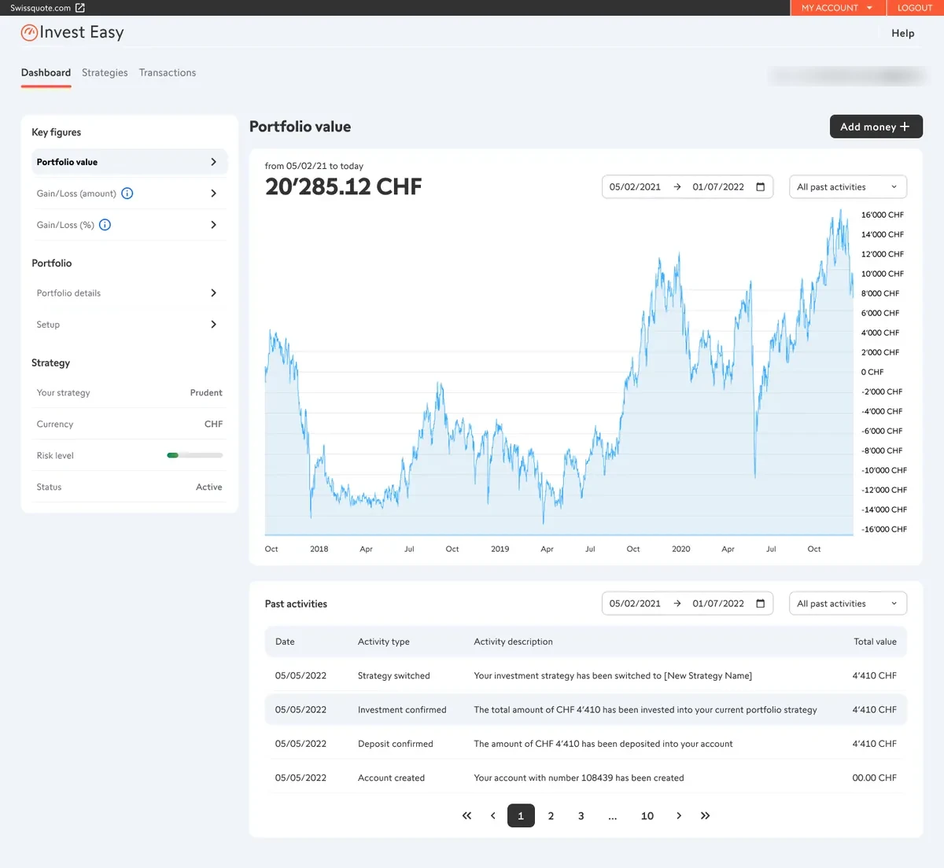Select Portfolio value in Key figures
Image resolution: width=944 pixels, height=868 pixels.
pyautogui.click(x=129, y=162)
